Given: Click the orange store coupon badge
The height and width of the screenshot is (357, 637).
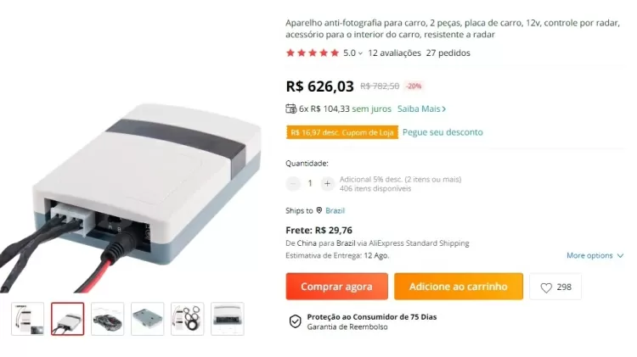Looking at the screenshot, I should coord(342,132).
